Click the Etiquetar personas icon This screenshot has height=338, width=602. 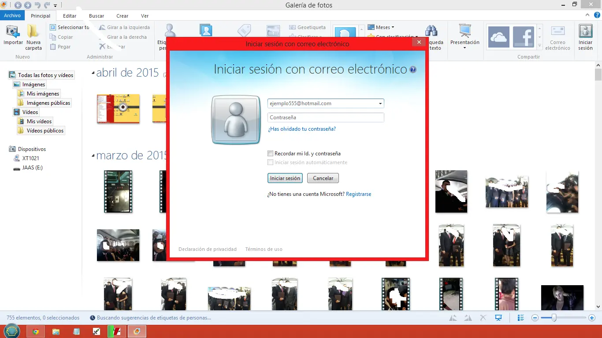[x=170, y=30]
